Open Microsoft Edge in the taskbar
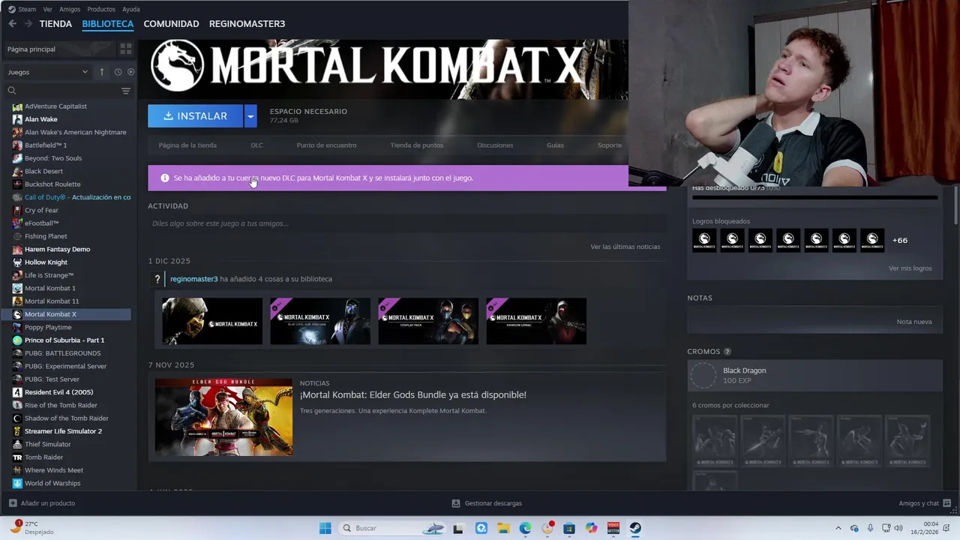 525,528
